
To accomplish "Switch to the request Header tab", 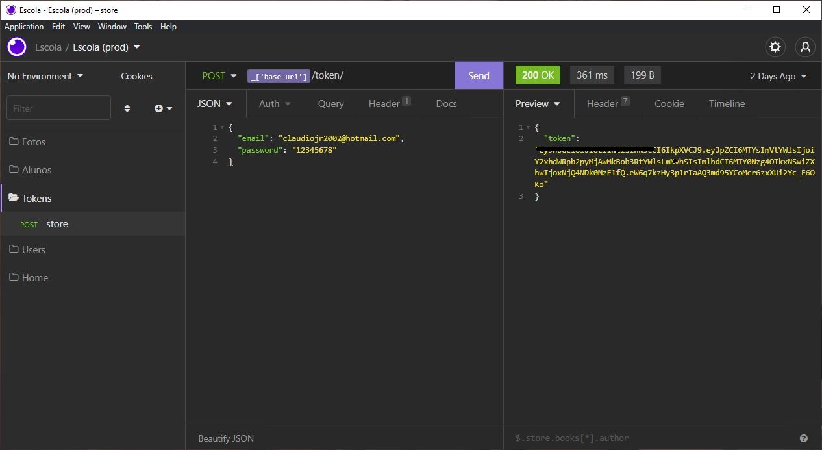I will pyautogui.click(x=389, y=103).
